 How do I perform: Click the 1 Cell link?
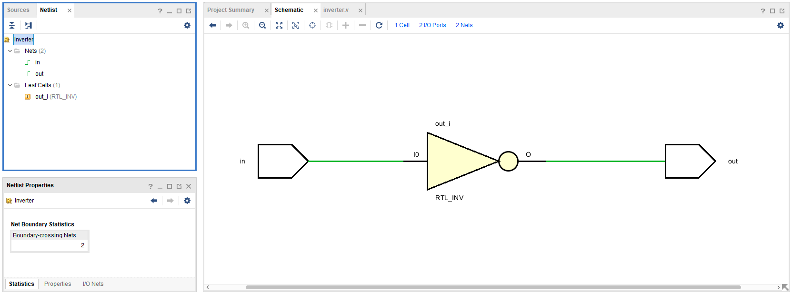pos(402,25)
